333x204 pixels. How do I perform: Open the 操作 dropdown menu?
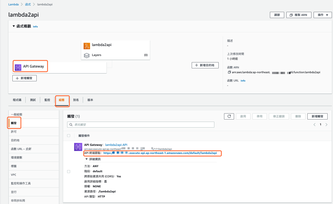[x=322, y=15]
